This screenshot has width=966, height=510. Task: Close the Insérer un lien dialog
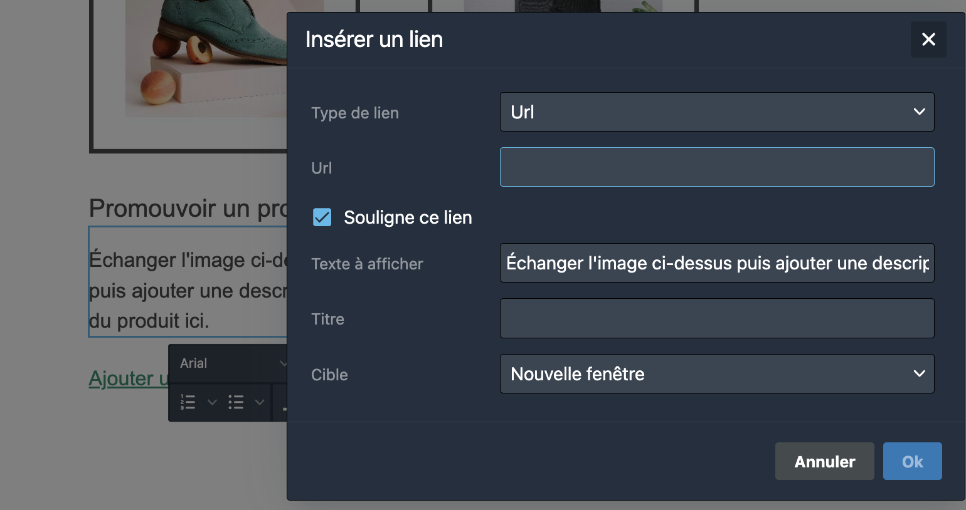(x=928, y=39)
